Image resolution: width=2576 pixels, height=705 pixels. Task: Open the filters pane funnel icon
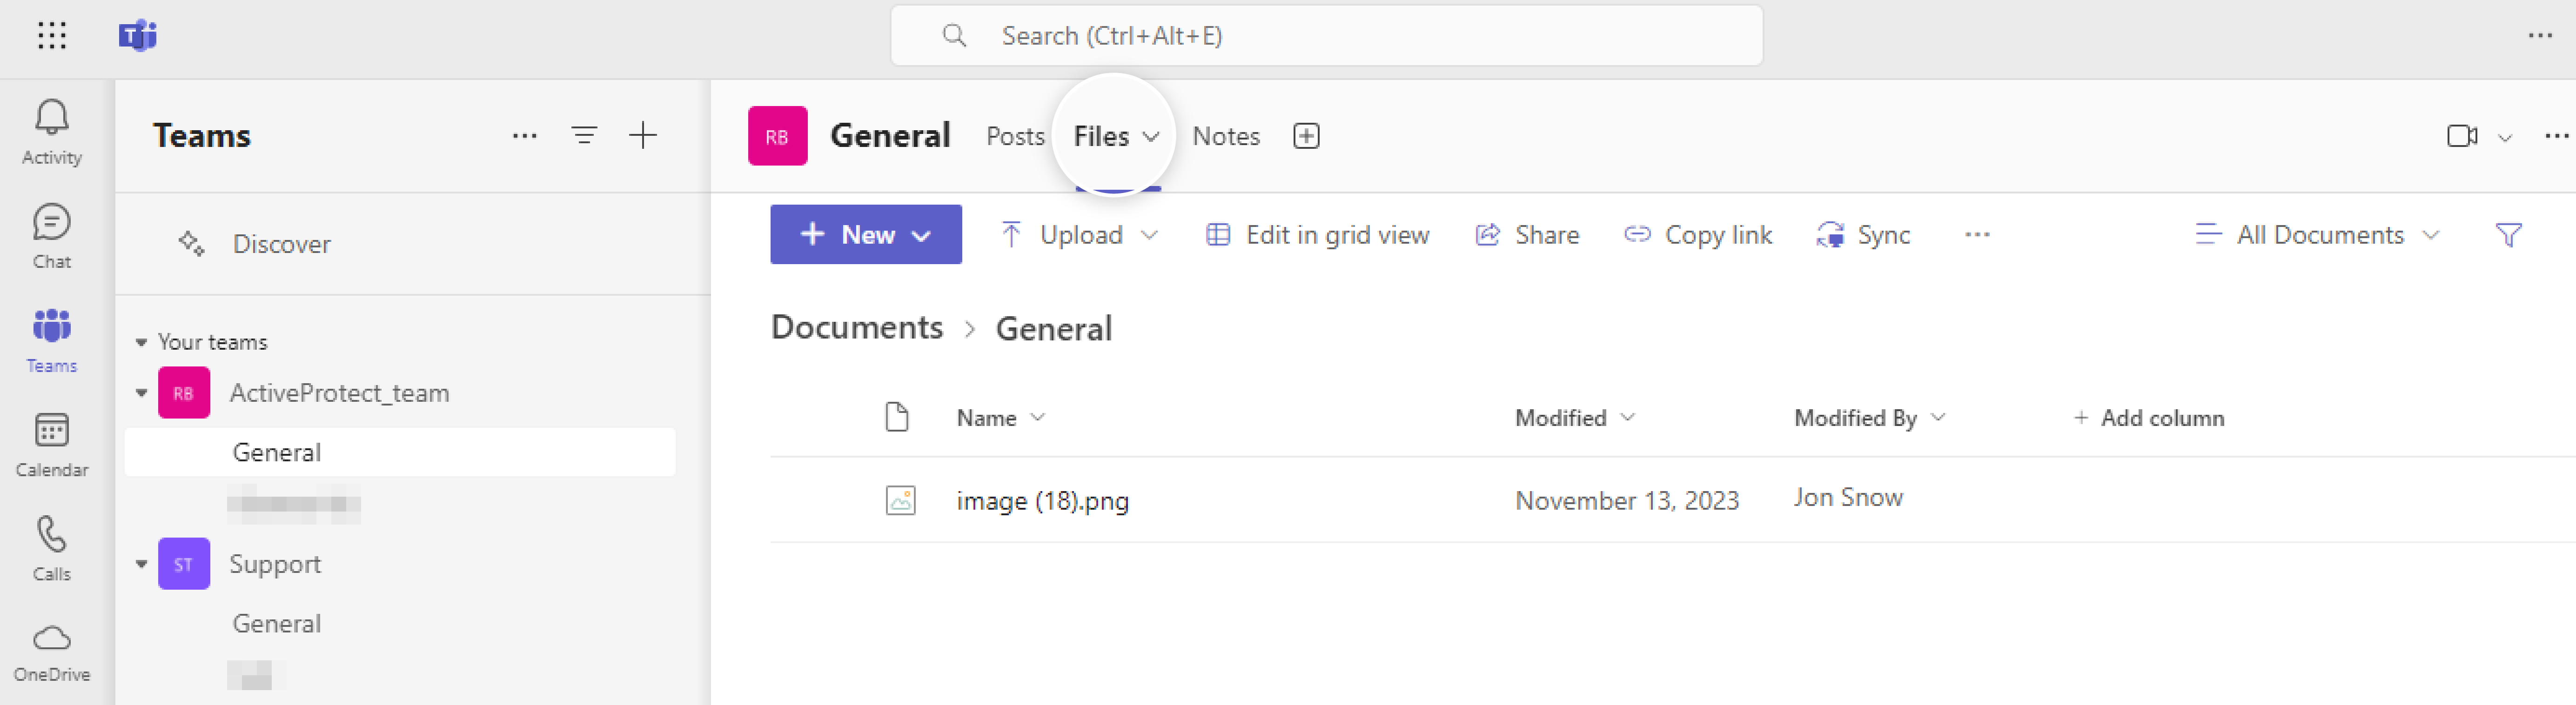click(x=2508, y=235)
